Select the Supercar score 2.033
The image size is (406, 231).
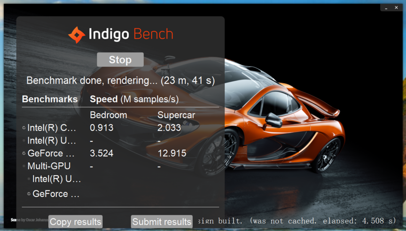(169, 127)
